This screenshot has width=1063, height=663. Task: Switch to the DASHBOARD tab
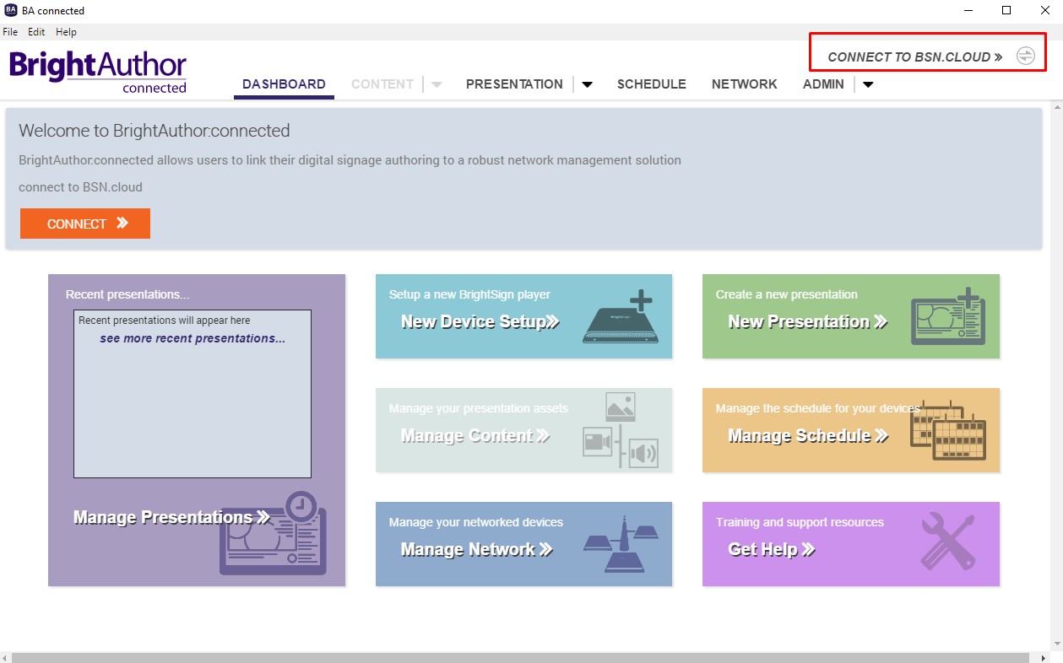pos(284,84)
